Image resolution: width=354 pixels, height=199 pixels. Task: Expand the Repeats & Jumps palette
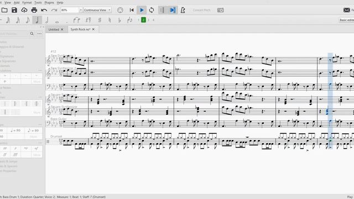[8, 161]
